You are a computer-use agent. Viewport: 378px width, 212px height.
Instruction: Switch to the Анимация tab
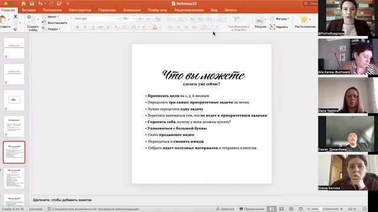pyautogui.click(x=132, y=10)
